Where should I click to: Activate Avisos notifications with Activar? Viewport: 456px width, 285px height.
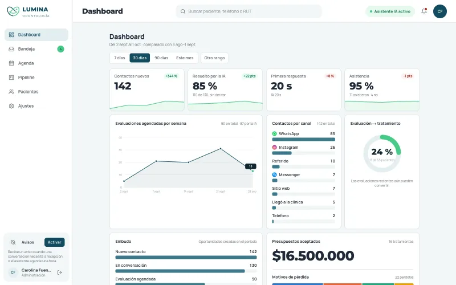pos(54,242)
